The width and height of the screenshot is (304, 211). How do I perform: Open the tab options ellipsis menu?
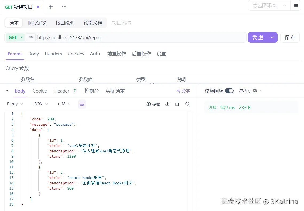click(64, 7)
